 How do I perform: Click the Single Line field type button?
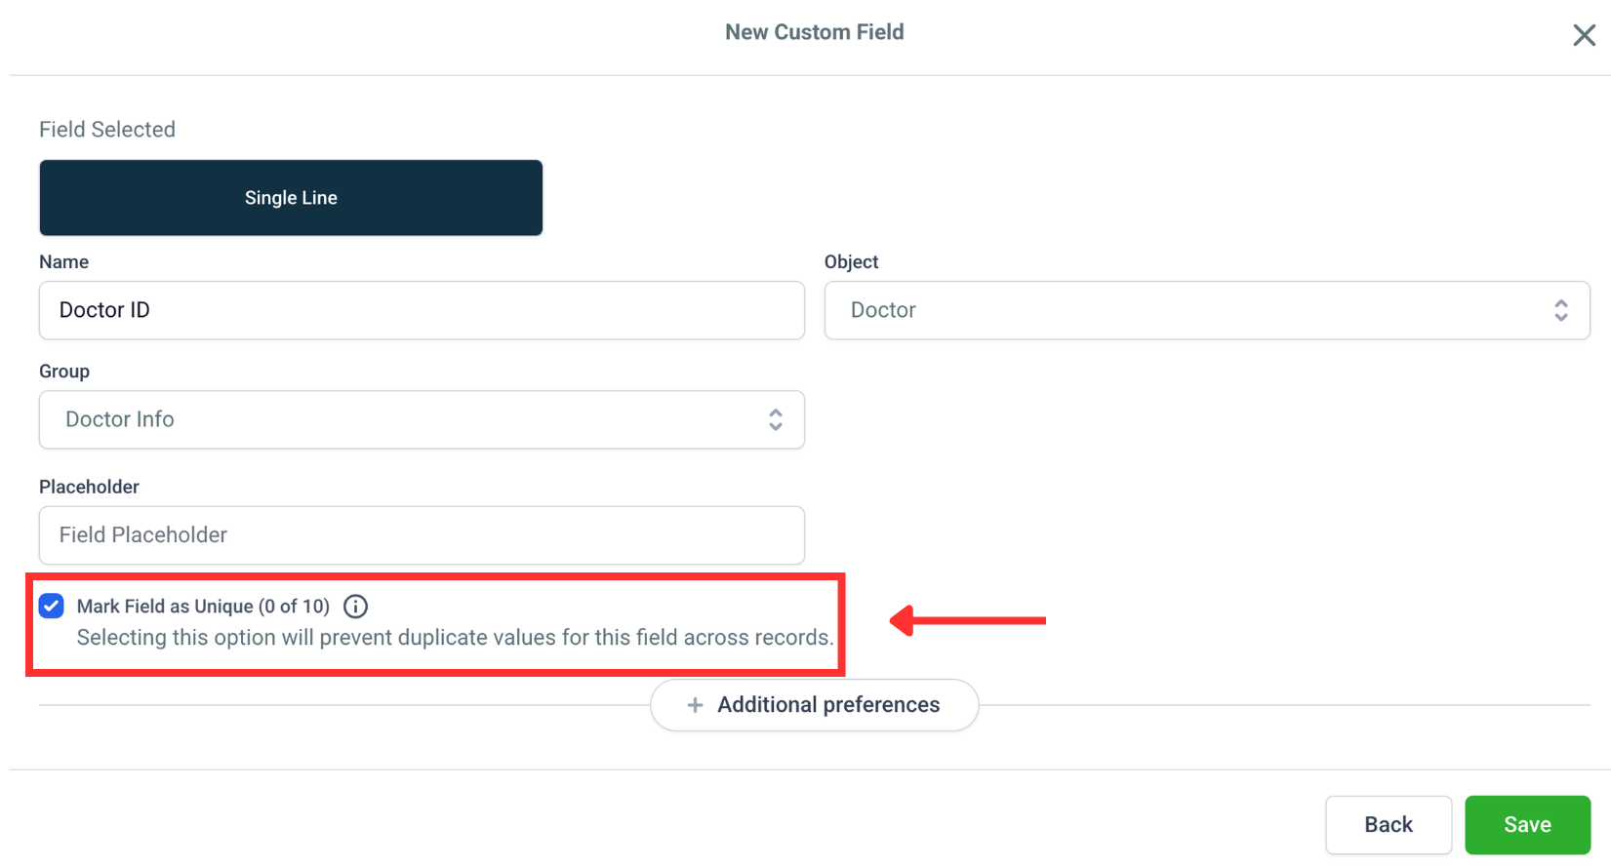tap(291, 198)
